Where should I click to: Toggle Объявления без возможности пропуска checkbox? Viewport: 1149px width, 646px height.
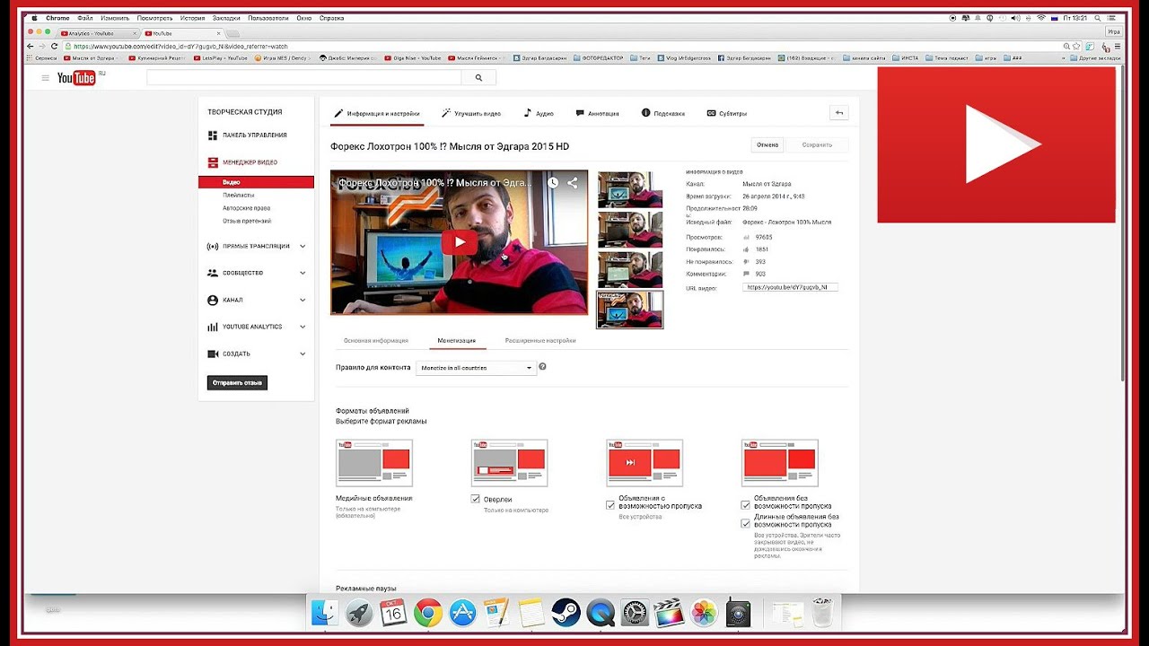click(745, 505)
